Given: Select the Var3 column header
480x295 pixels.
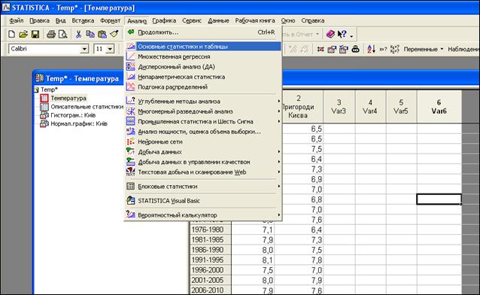Looking at the screenshot, I should pyautogui.click(x=339, y=107).
